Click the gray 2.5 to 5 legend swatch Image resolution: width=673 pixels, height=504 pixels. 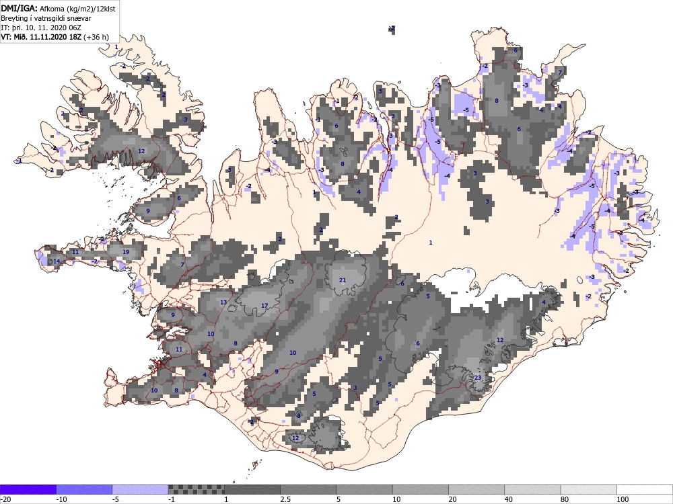point(308,489)
